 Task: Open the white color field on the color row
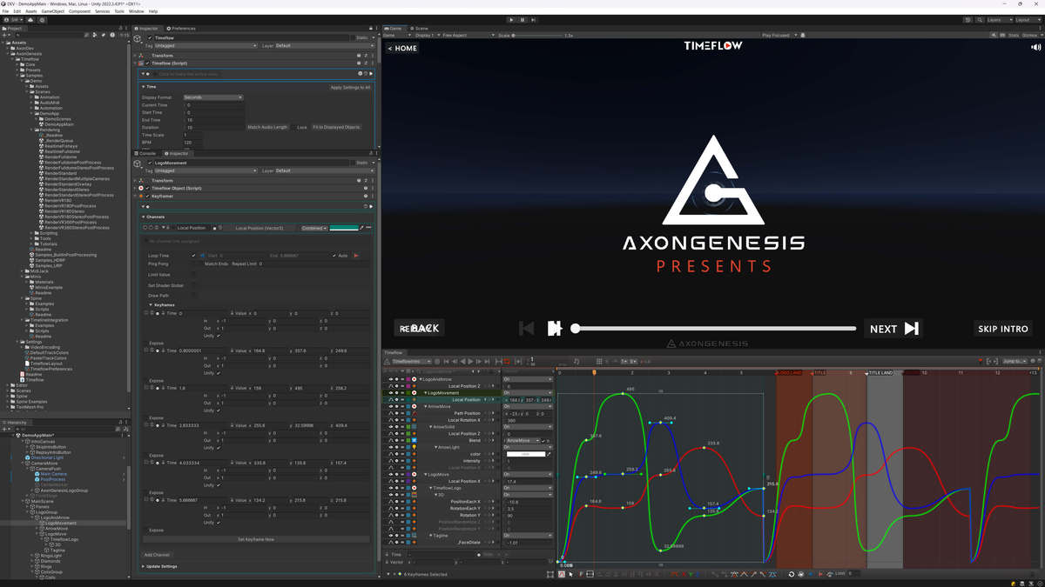point(524,454)
